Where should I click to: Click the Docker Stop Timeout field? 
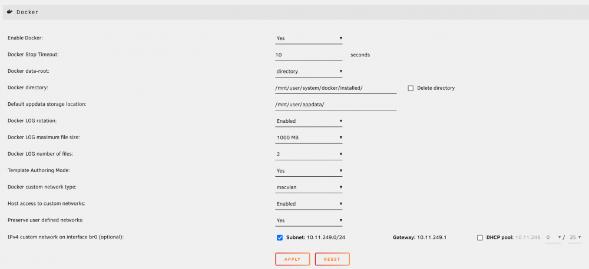309,55
